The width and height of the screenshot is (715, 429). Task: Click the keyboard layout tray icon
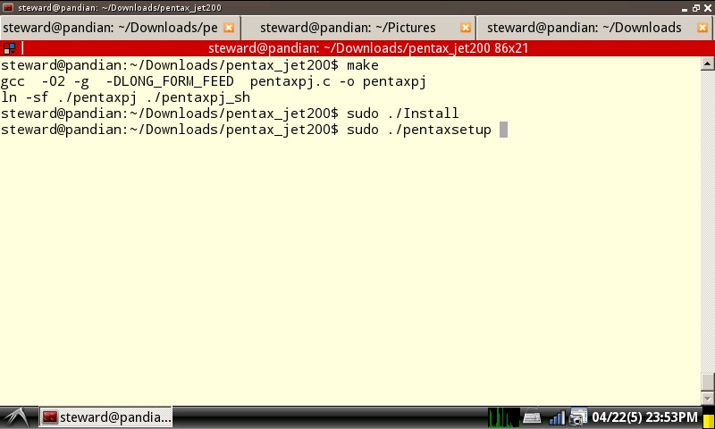532,417
